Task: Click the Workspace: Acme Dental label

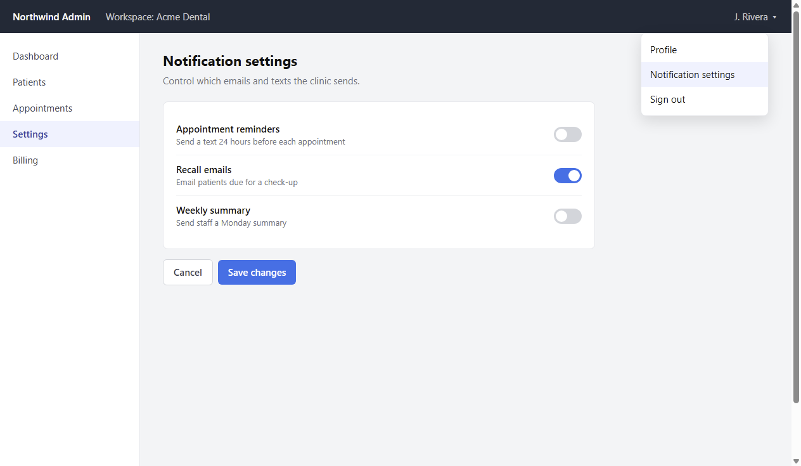Action: tap(158, 17)
